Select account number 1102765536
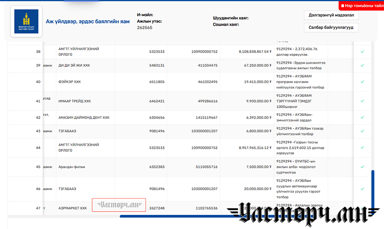 pyautogui.click(x=207, y=208)
